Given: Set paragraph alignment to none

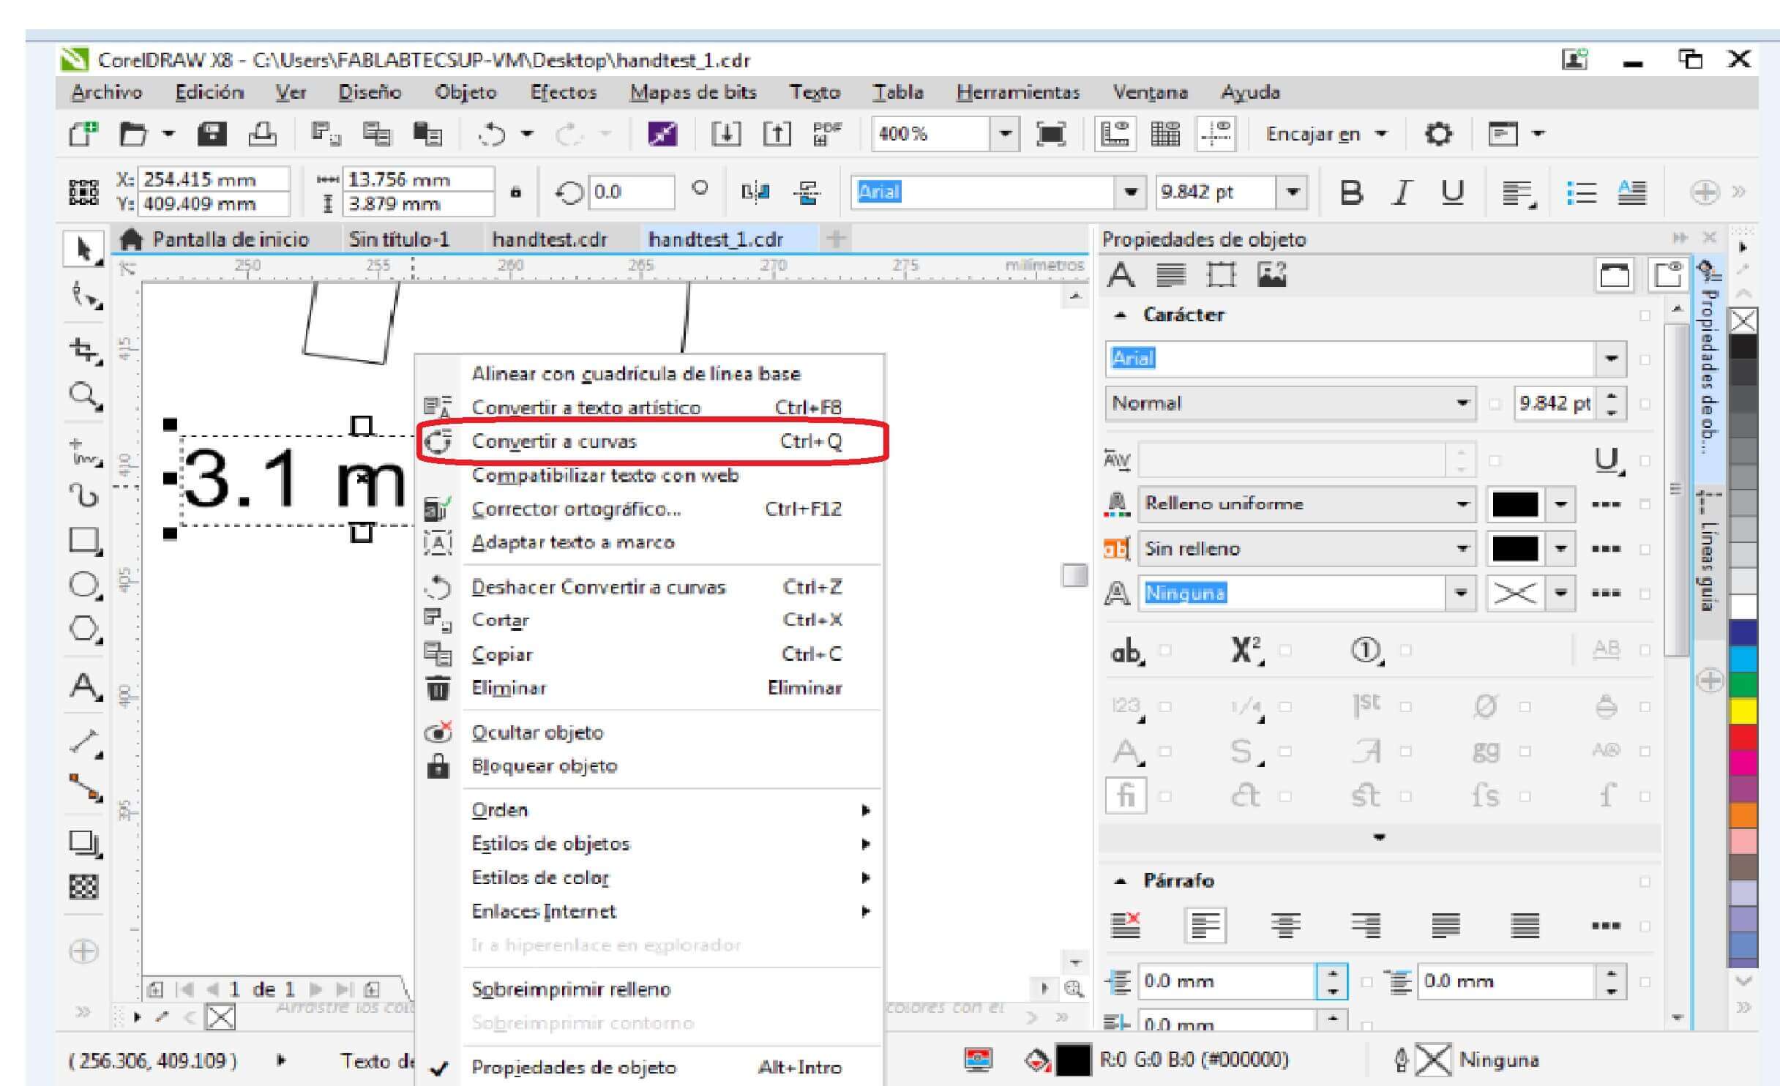Looking at the screenshot, I should (x=1126, y=926).
